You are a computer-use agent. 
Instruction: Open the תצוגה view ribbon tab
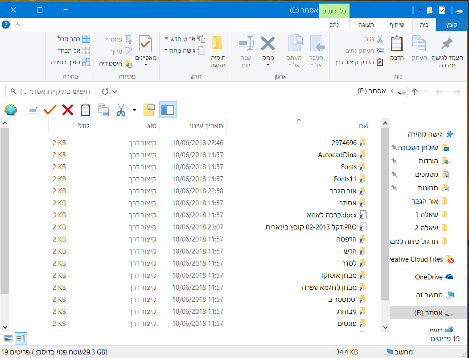tap(366, 25)
